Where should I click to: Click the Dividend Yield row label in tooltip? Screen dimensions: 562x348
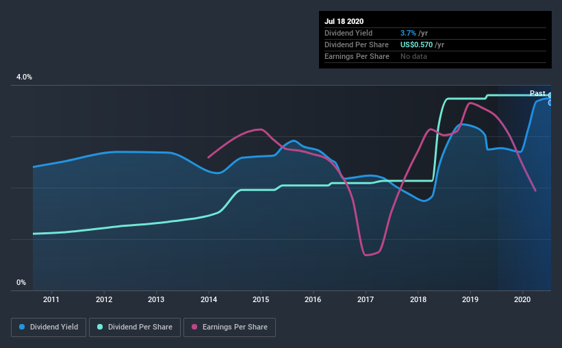click(348, 33)
